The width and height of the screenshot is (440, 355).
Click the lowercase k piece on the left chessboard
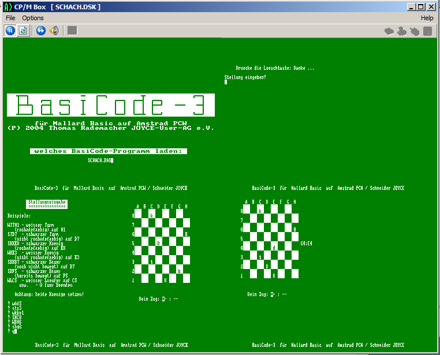click(151, 215)
